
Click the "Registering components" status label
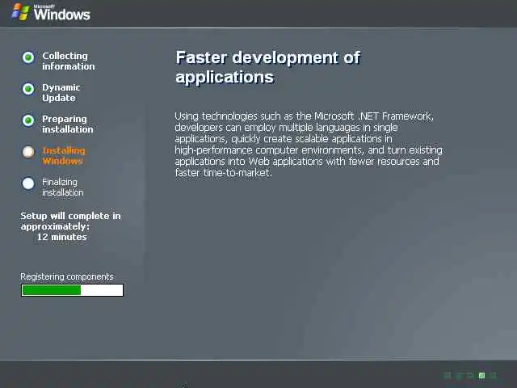67,276
